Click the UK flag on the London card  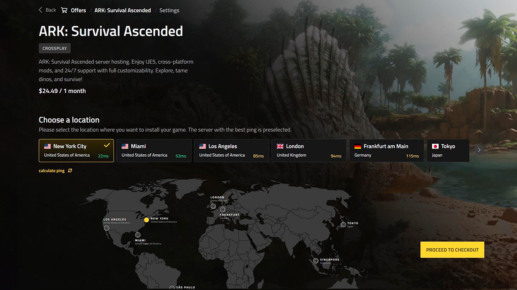coord(280,146)
